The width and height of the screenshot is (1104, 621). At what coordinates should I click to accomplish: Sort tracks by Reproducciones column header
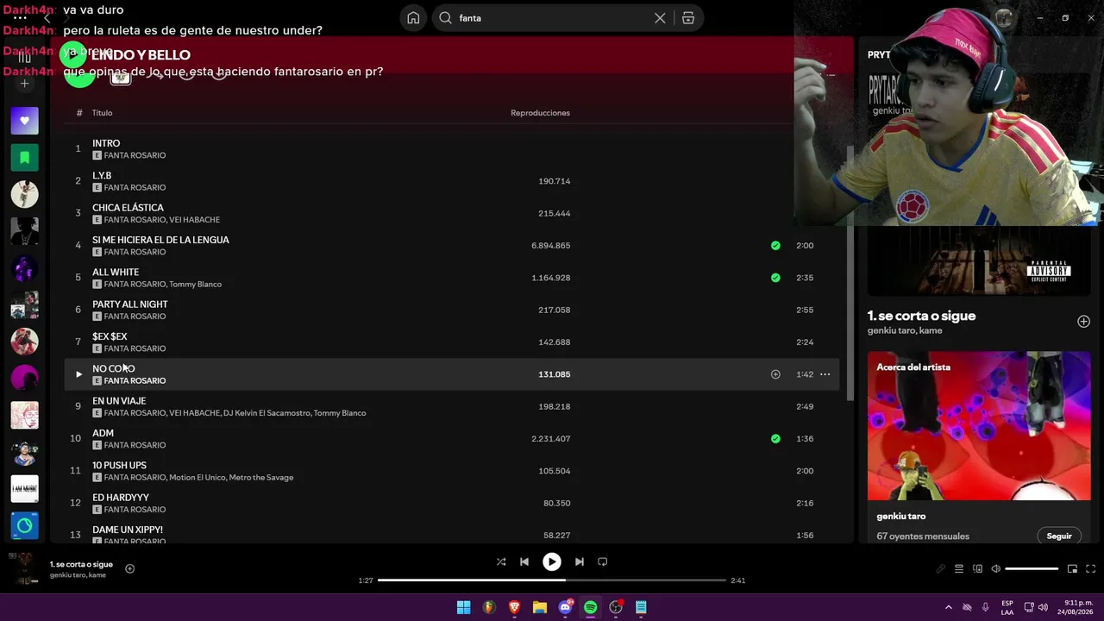[x=540, y=113]
